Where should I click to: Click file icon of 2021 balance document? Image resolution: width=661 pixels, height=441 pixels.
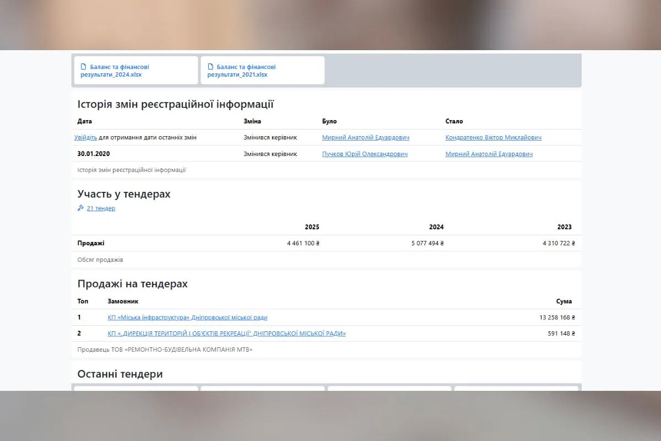pyautogui.click(x=210, y=67)
